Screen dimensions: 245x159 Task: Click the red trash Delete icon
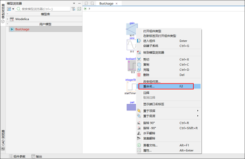point(139,75)
